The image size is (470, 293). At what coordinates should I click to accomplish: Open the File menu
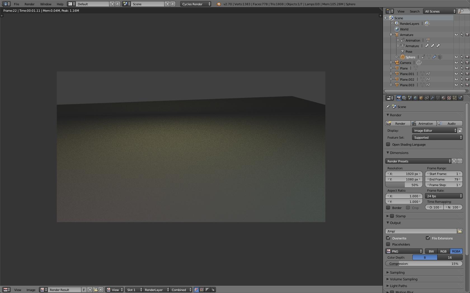(17, 4)
